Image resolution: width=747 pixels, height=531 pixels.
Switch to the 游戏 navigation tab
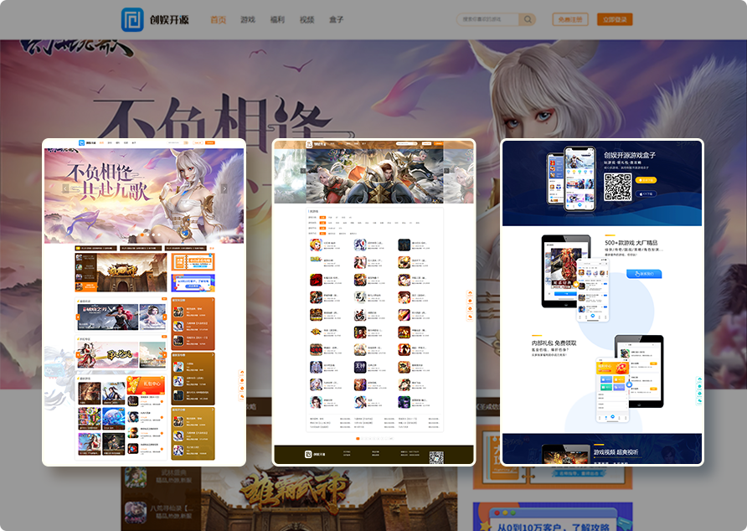coord(248,19)
